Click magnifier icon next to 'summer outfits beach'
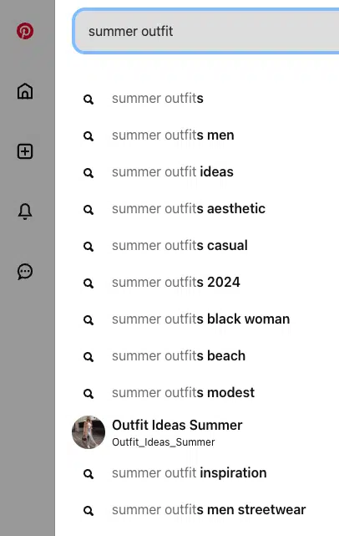Image resolution: width=339 pixels, height=536 pixels. [89, 357]
